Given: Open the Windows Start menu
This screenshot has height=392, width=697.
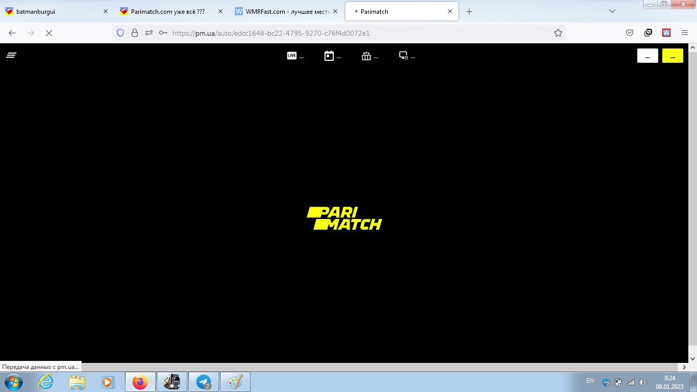Looking at the screenshot, I should [13, 382].
